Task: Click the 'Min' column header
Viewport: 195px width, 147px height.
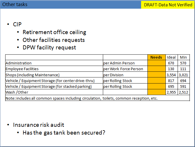Action: tap(184, 57)
